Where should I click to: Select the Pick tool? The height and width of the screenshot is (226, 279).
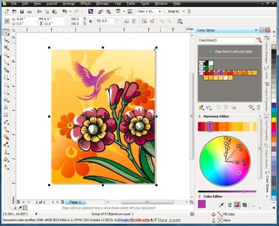tap(6, 32)
